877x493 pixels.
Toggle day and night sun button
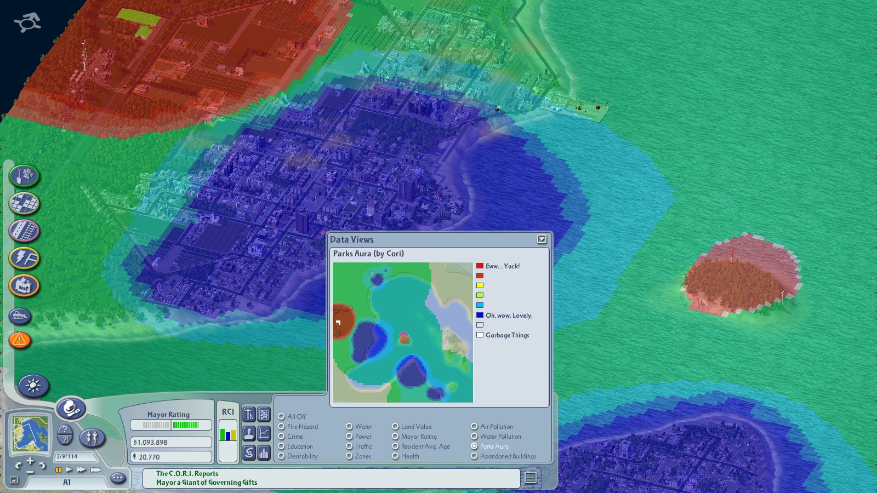coord(33,386)
